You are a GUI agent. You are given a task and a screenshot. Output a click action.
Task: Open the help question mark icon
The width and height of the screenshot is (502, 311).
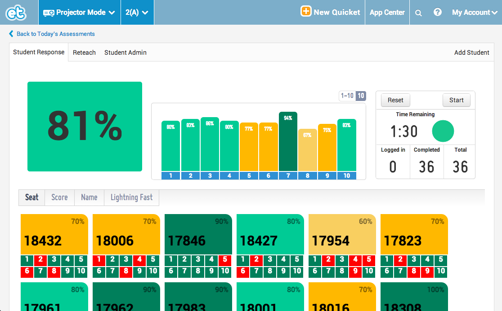click(437, 12)
